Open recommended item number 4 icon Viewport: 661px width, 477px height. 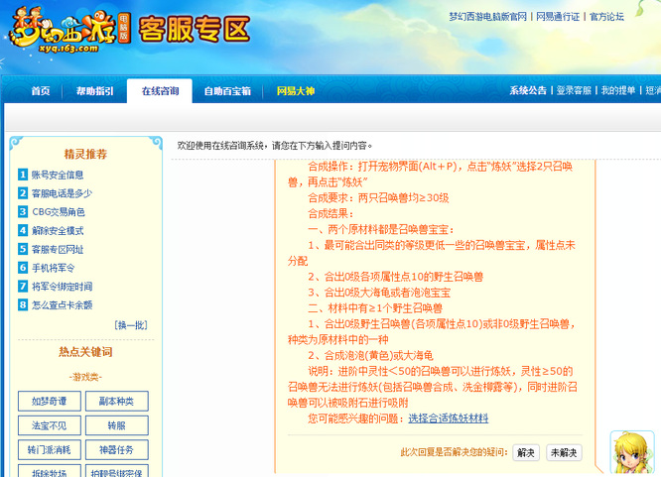click(23, 230)
